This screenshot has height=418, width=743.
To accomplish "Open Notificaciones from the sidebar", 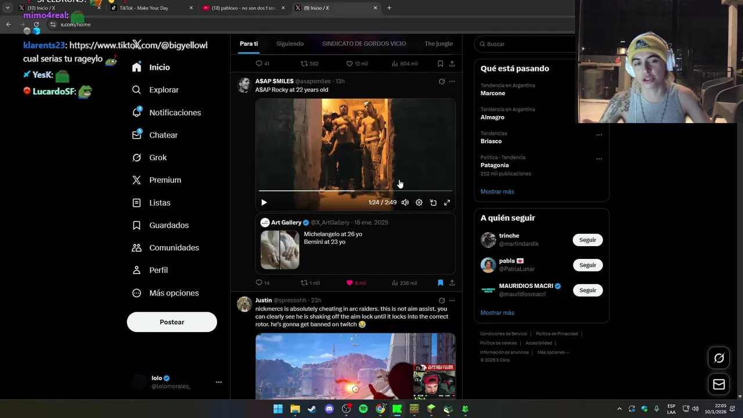I will coord(166,113).
